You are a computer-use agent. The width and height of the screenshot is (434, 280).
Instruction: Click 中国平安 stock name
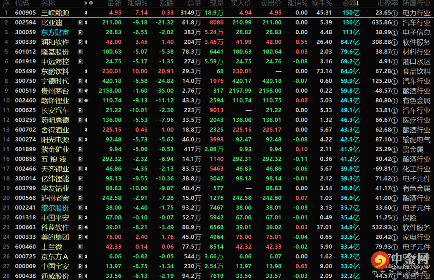(x=55, y=217)
